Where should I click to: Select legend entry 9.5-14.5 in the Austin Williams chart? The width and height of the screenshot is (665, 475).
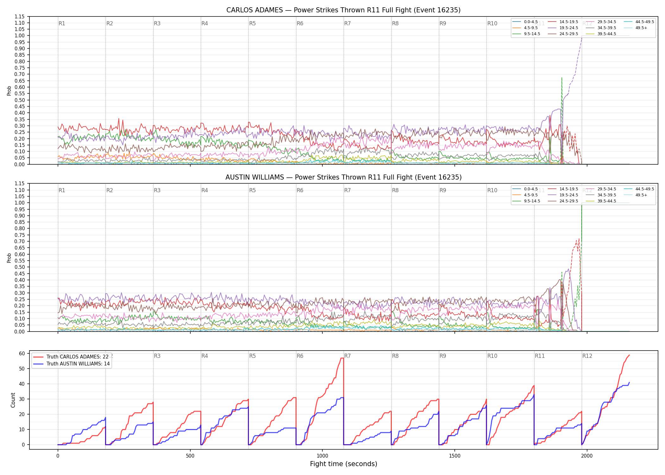tap(526, 201)
